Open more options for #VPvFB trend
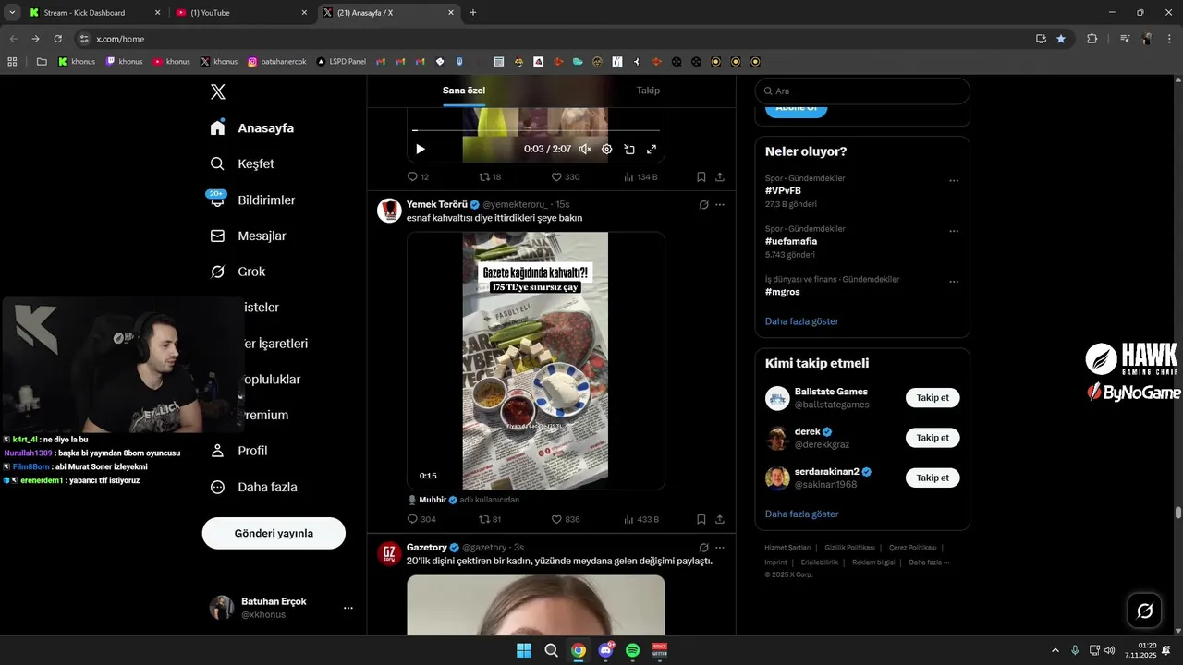 pyautogui.click(x=954, y=180)
